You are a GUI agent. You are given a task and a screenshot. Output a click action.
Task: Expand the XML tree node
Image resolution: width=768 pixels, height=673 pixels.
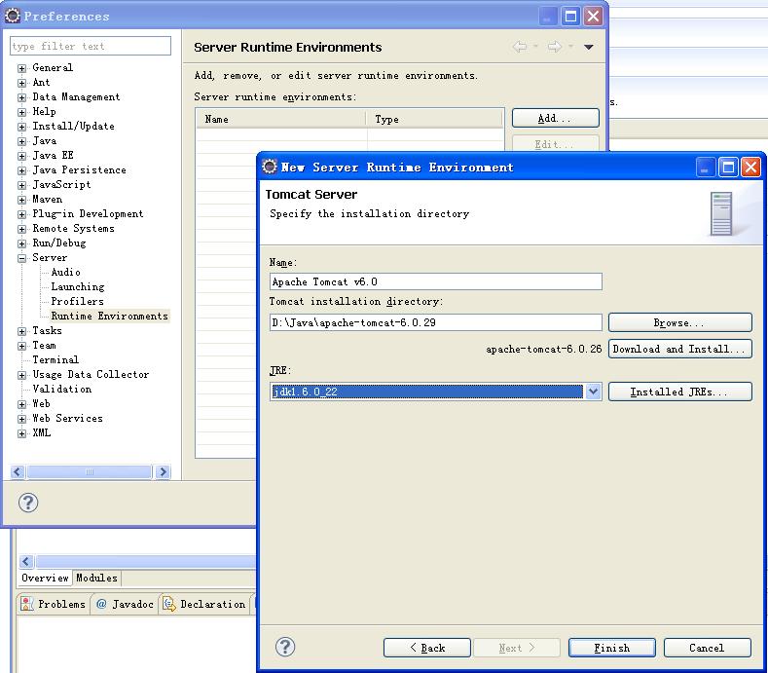click(x=21, y=433)
